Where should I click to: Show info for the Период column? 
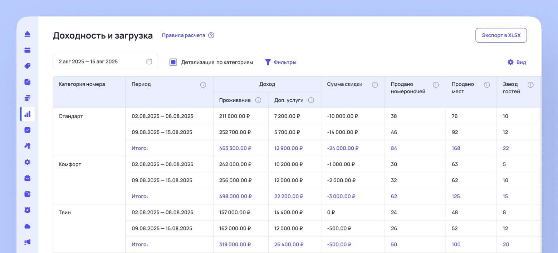[x=203, y=85]
